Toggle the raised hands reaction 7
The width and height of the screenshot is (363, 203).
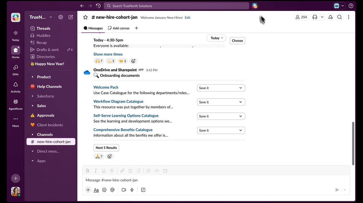tap(99, 61)
